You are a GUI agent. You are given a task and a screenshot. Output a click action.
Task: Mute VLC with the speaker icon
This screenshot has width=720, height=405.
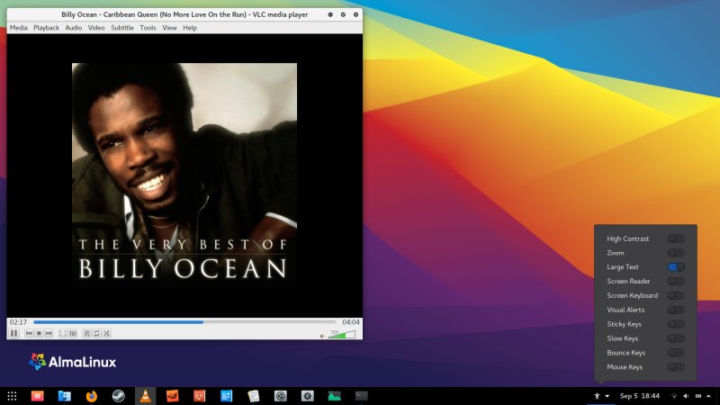[322, 336]
